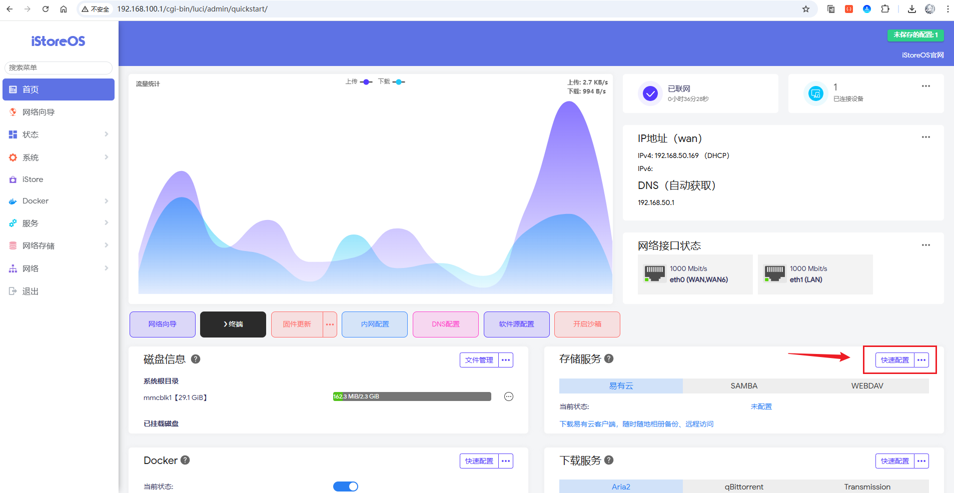Expand the 服务 sidebar menu
The width and height of the screenshot is (954, 493).
tap(59, 223)
